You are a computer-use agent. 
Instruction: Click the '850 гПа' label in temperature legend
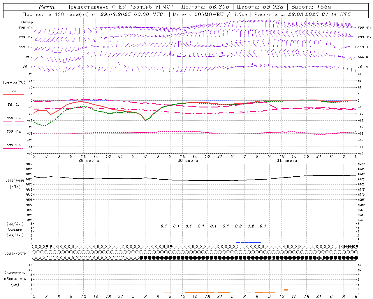14,118
